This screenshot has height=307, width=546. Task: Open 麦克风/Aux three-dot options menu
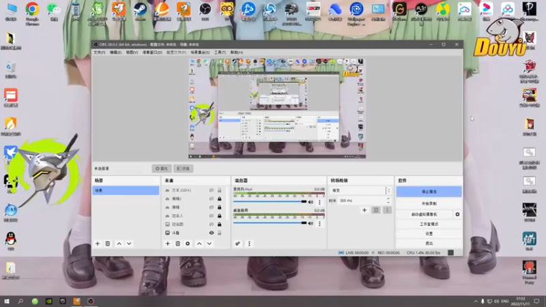coord(319,202)
